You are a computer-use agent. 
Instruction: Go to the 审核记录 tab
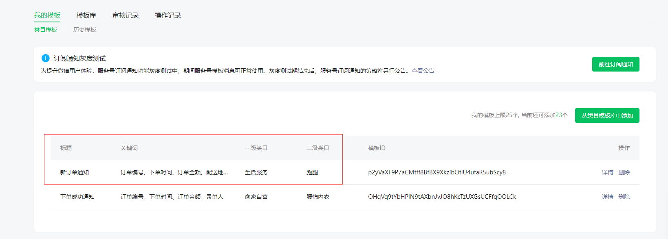click(126, 15)
